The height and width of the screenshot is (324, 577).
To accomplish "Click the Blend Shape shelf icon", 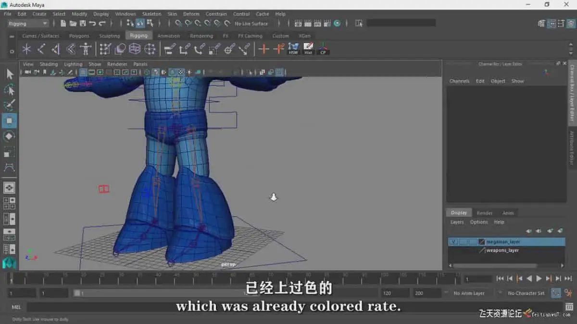I will [120, 48].
